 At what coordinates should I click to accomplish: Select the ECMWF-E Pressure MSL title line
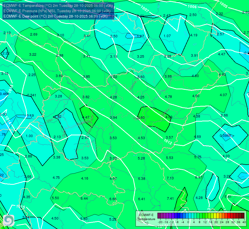57,11
